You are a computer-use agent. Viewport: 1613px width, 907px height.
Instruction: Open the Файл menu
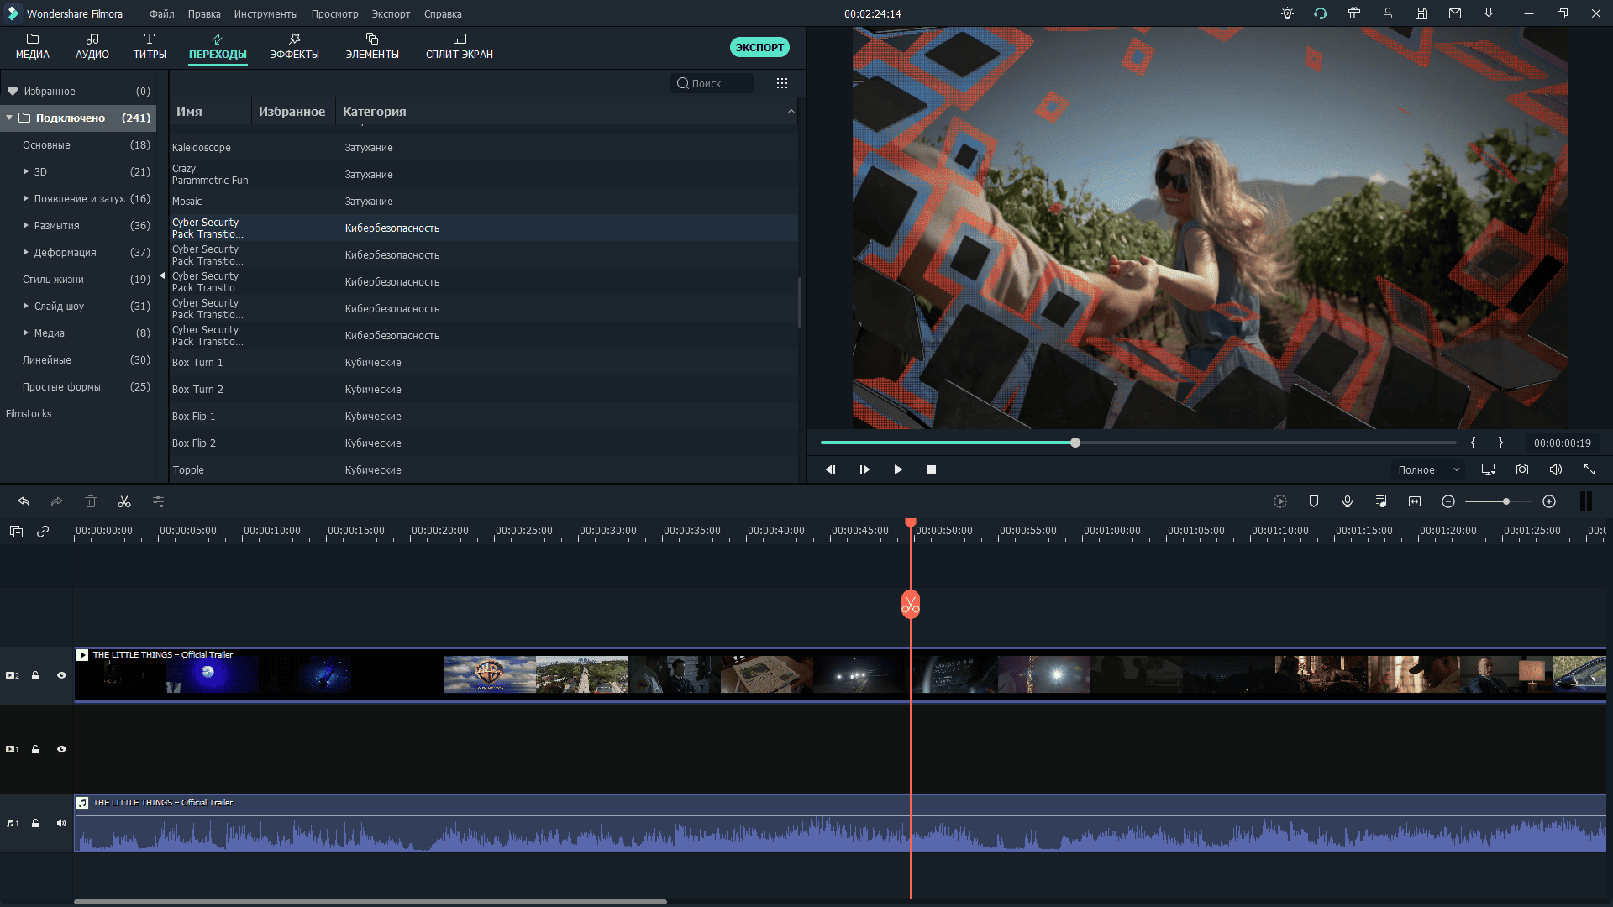(161, 13)
